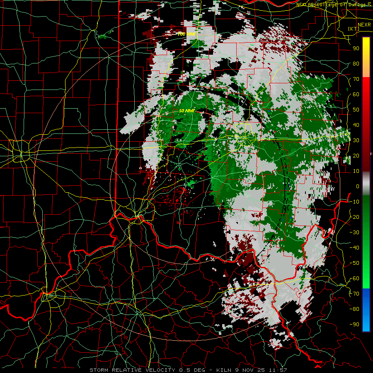Select the 90 value on the velocity scale
This screenshot has width=373, height=373.
pos(356,48)
